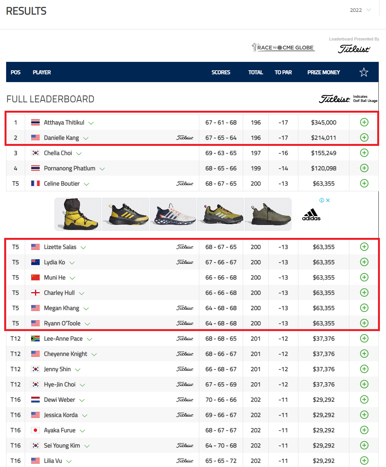This screenshot has height=467, width=386.
Task: Toggle favorite plus for Dewi Weber
Action: tap(364, 399)
